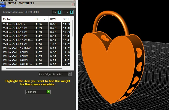
Task: Click the green Calculate arrow icon
Action: 49,92
